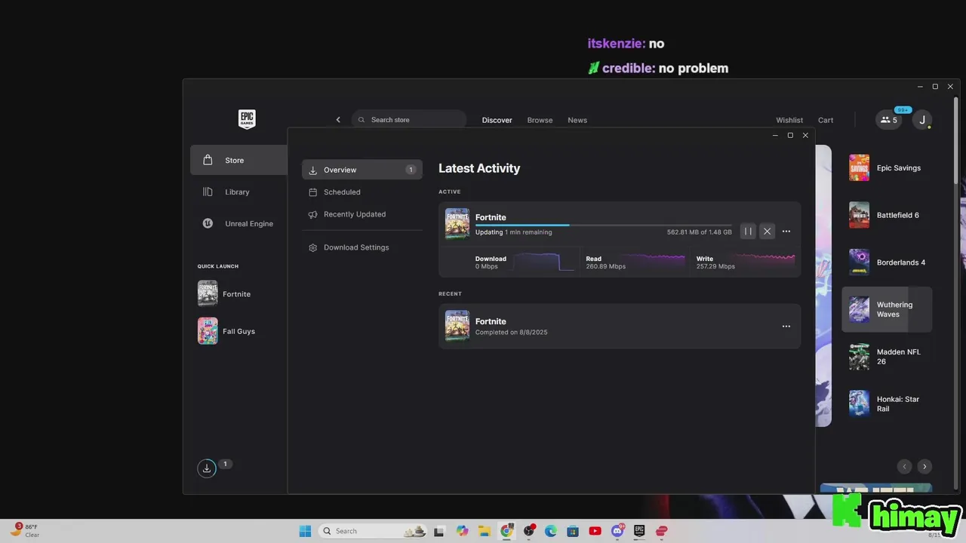Screen dimensions: 966x543
Task: Open the J profile avatar menu
Action: point(921,120)
